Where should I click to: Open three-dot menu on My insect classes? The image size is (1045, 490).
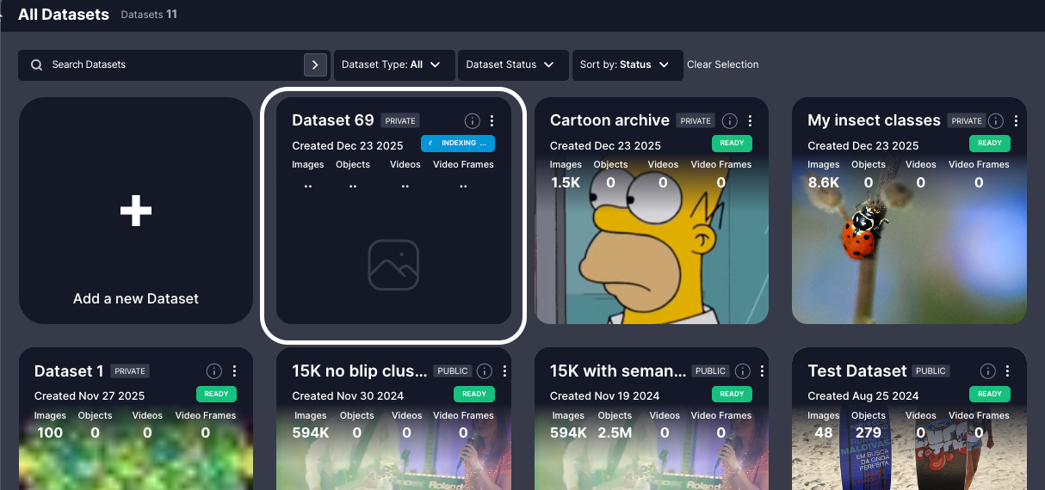click(1016, 121)
